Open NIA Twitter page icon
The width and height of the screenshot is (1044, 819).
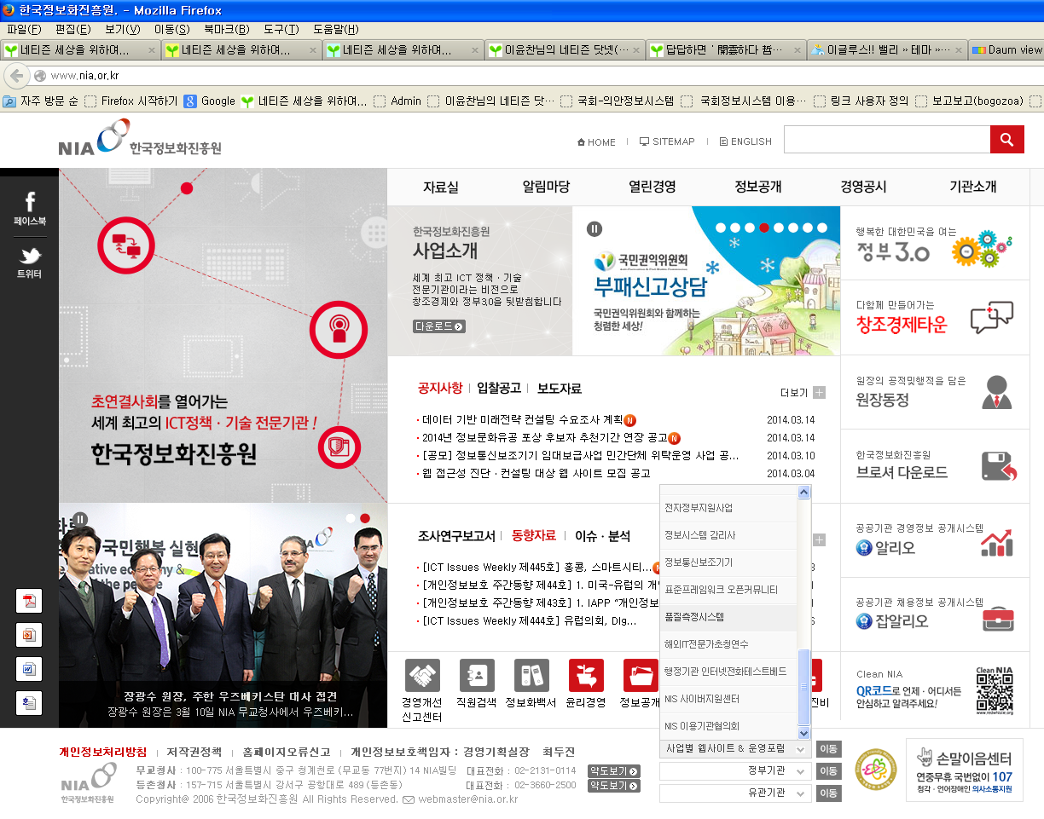point(30,256)
